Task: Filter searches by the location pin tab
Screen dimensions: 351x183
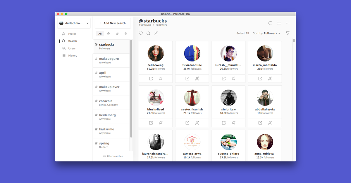Action: point(126,34)
